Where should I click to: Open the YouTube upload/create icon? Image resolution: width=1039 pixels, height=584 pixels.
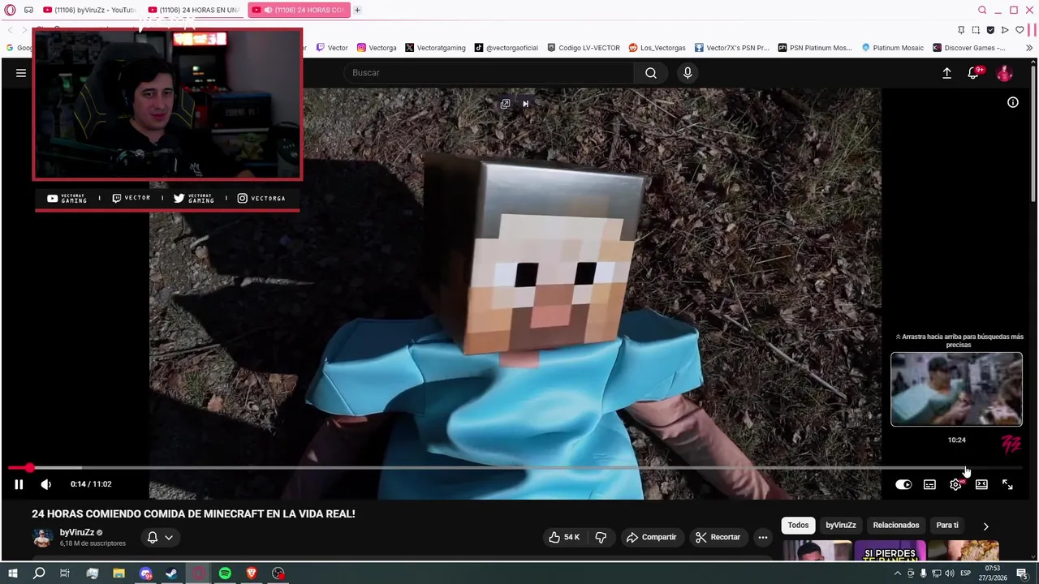click(946, 73)
